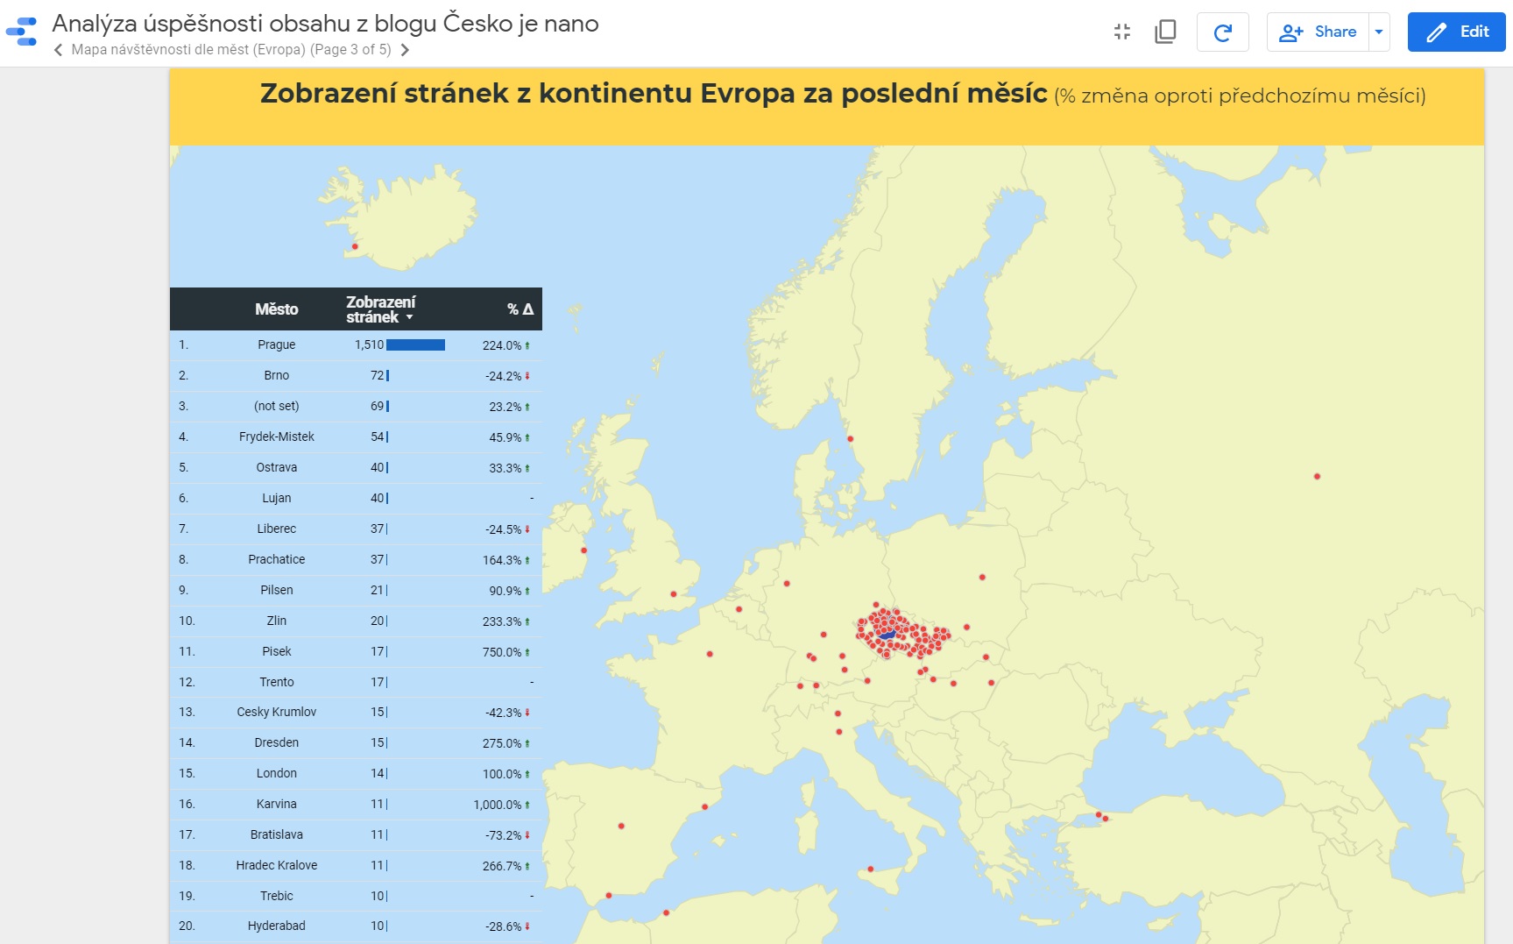The height and width of the screenshot is (944, 1513).
Task: Click the report title text
Action: 325,24
